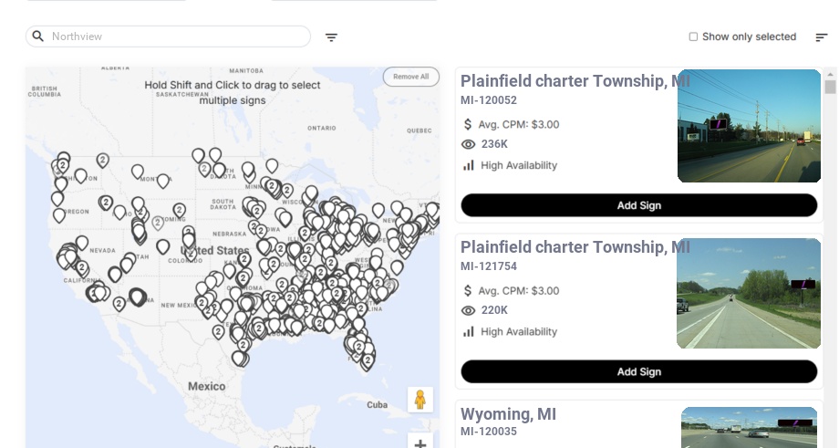Click Remove All button on map
Image resolution: width=839 pixels, height=448 pixels.
[x=410, y=77]
